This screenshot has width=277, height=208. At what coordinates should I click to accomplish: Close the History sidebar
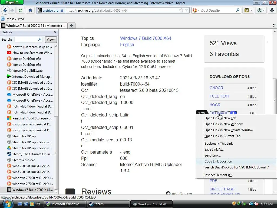click(55, 32)
